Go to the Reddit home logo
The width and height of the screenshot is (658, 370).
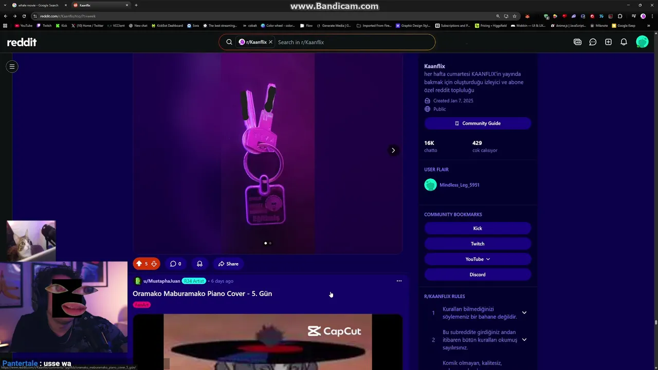22,42
